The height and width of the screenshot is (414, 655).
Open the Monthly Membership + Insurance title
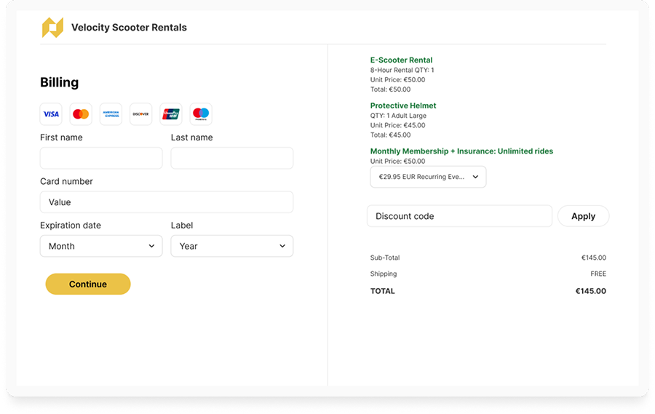coord(461,151)
